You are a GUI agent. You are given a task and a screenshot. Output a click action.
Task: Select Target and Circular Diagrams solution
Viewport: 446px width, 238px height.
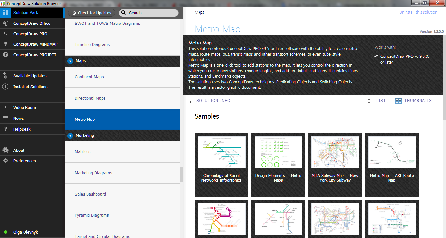pos(123,232)
